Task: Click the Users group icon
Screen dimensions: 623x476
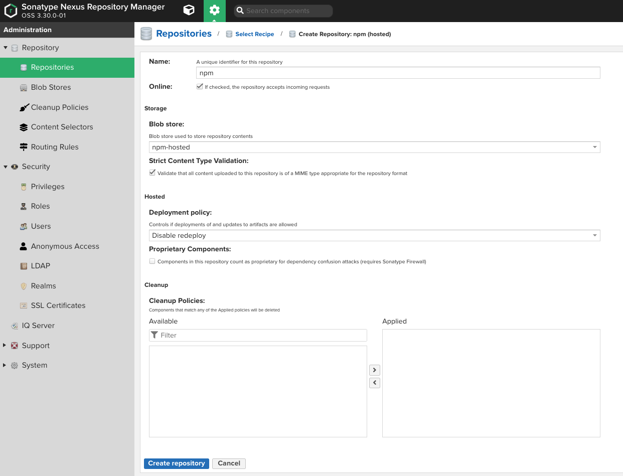Action: pos(24,226)
